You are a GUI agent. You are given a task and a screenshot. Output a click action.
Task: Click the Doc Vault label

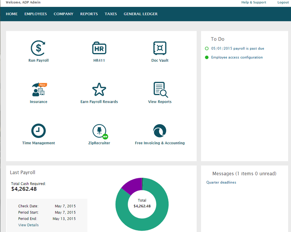point(160,60)
